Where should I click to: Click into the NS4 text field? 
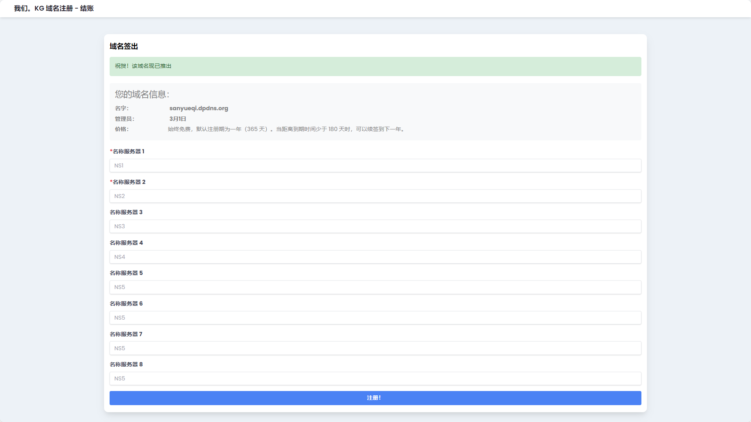(375, 257)
